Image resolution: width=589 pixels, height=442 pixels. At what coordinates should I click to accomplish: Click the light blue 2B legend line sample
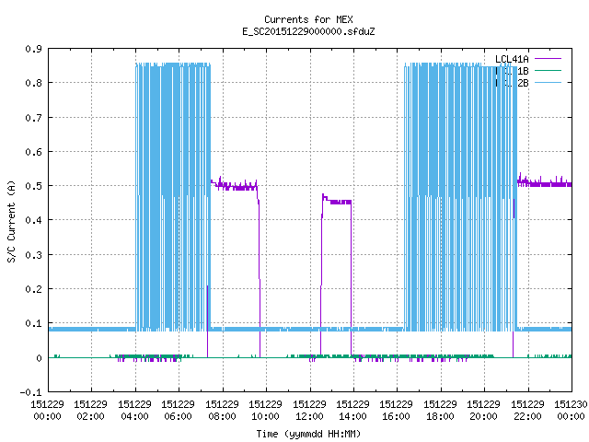coord(548,82)
